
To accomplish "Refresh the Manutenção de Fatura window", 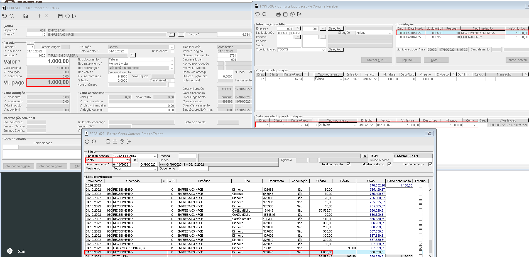I will pos(4,16).
